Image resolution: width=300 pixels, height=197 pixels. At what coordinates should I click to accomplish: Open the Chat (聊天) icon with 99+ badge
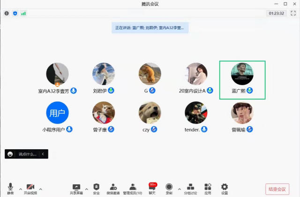coord(152,187)
